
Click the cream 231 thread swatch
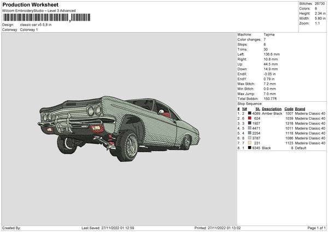pyautogui.click(x=250, y=143)
